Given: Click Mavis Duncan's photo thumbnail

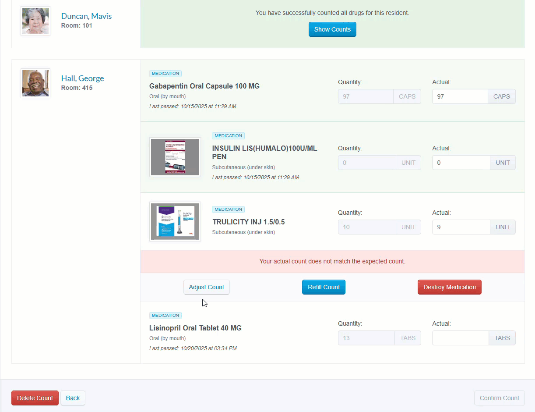Looking at the screenshot, I should [x=35, y=21].
